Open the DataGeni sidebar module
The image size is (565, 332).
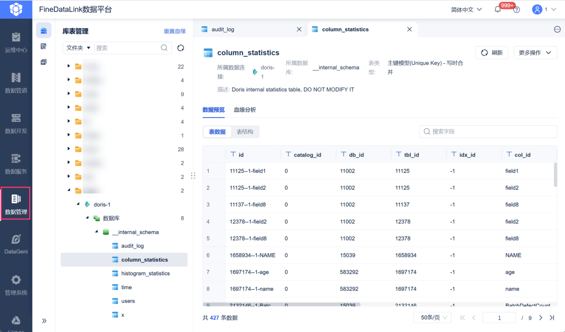[x=16, y=244]
